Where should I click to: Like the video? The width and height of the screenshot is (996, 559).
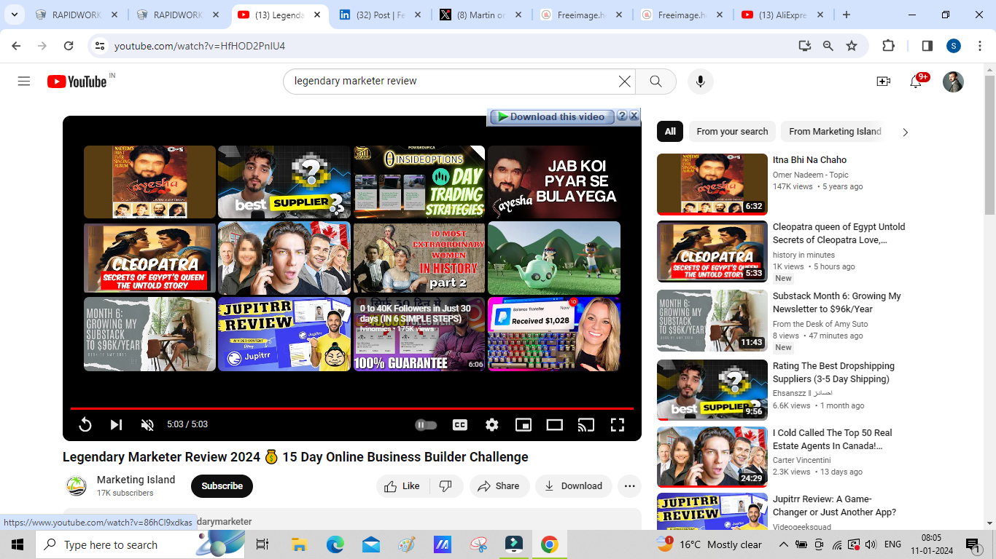402,486
